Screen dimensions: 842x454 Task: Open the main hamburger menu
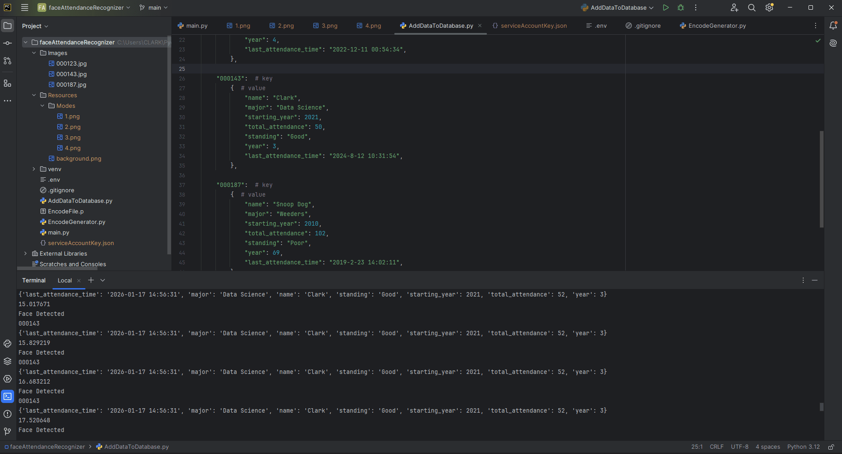[x=25, y=7]
